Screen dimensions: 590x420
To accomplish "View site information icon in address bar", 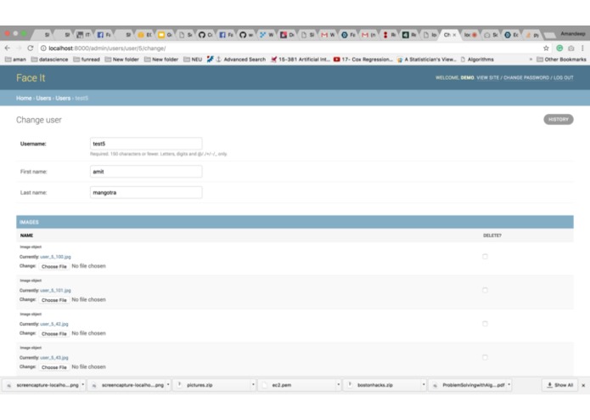I will tap(43, 48).
